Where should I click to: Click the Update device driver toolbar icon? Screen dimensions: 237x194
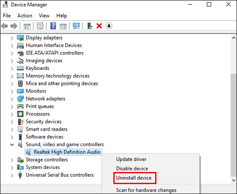click(x=90, y=26)
